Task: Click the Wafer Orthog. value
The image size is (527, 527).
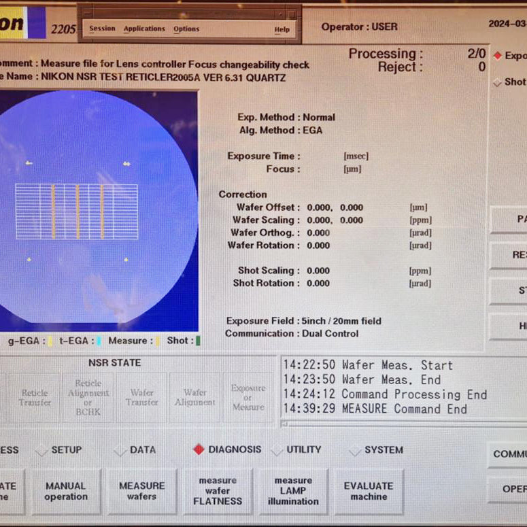Action: coord(318,233)
